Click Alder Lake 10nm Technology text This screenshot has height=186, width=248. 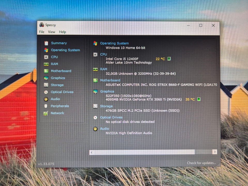pos(129,63)
